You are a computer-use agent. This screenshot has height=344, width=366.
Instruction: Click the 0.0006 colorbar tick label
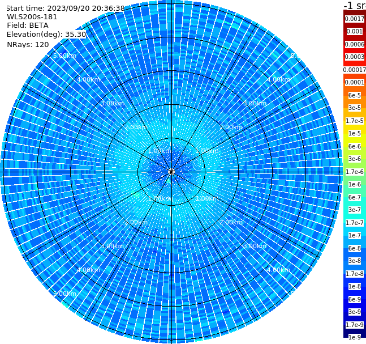coord(355,44)
